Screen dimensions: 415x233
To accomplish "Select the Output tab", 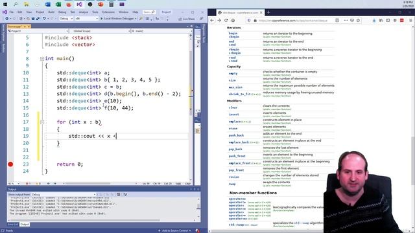I will tap(25, 225).
